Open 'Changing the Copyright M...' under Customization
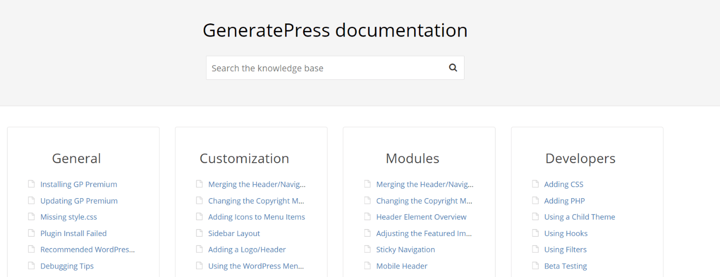720x277 pixels. point(256,201)
